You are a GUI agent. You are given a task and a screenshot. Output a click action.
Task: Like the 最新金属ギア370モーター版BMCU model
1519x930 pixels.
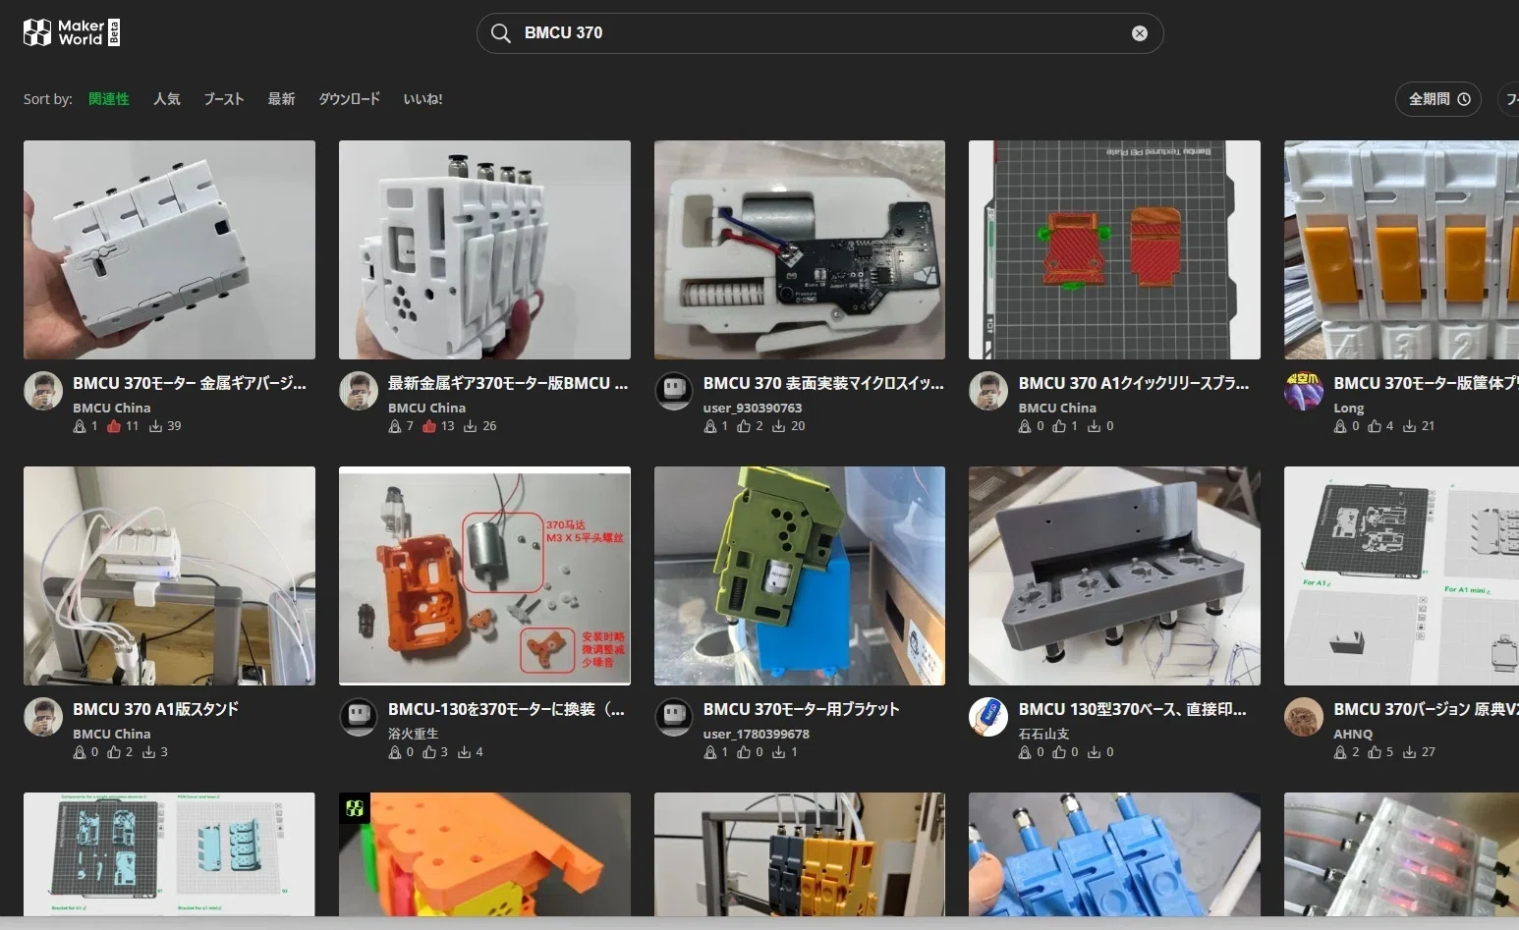click(x=429, y=426)
